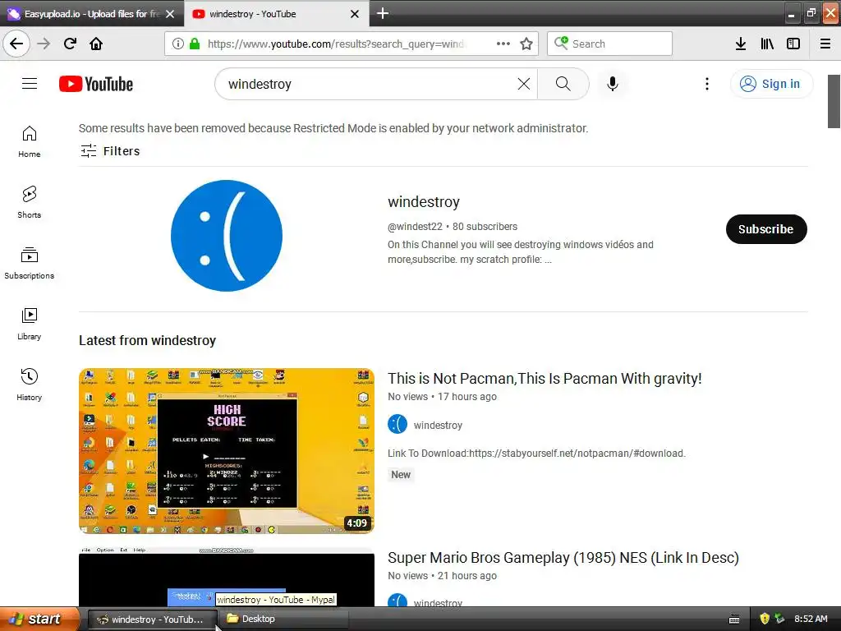Clear the windestroy search text with X
This screenshot has height=631, width=841.
click(524, 84)
